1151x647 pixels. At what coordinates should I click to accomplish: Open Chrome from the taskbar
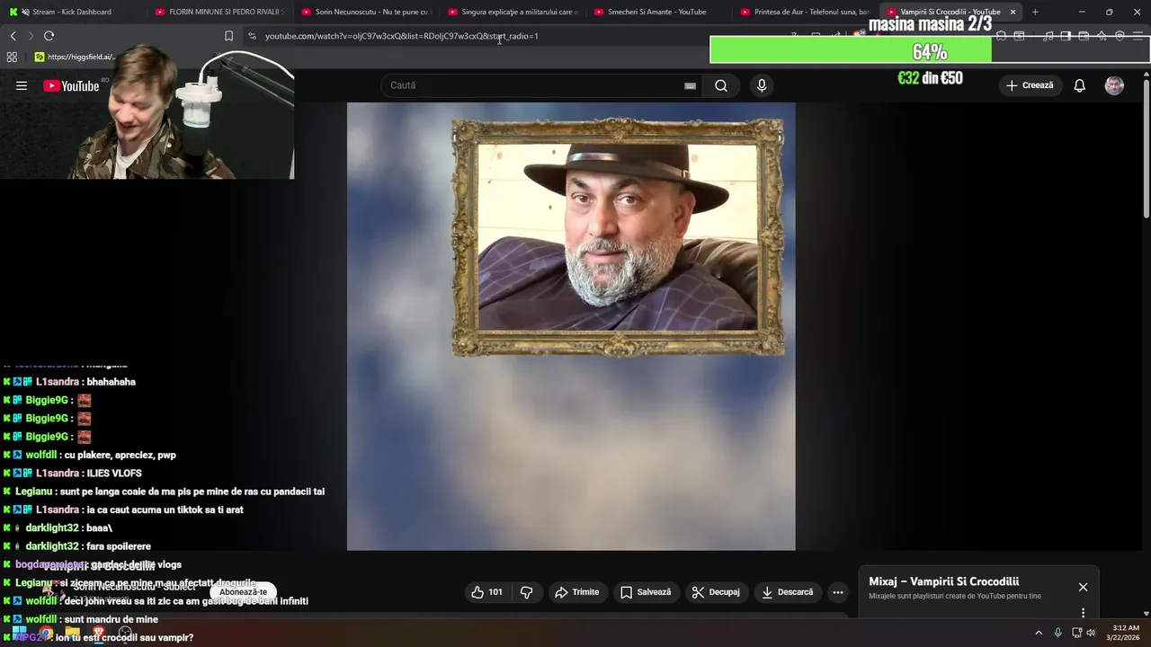(47, 633)
